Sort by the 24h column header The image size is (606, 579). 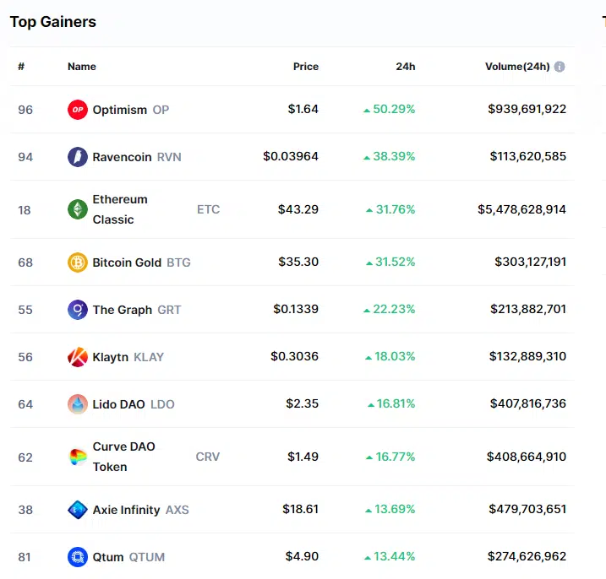406,67
